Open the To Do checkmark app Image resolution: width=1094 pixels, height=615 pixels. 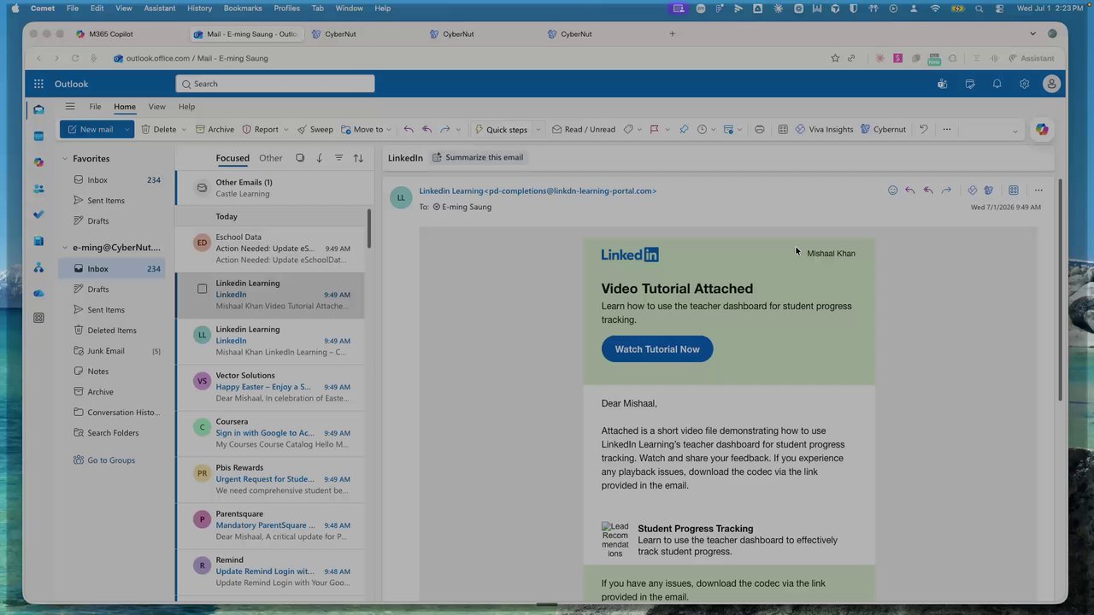38,214
